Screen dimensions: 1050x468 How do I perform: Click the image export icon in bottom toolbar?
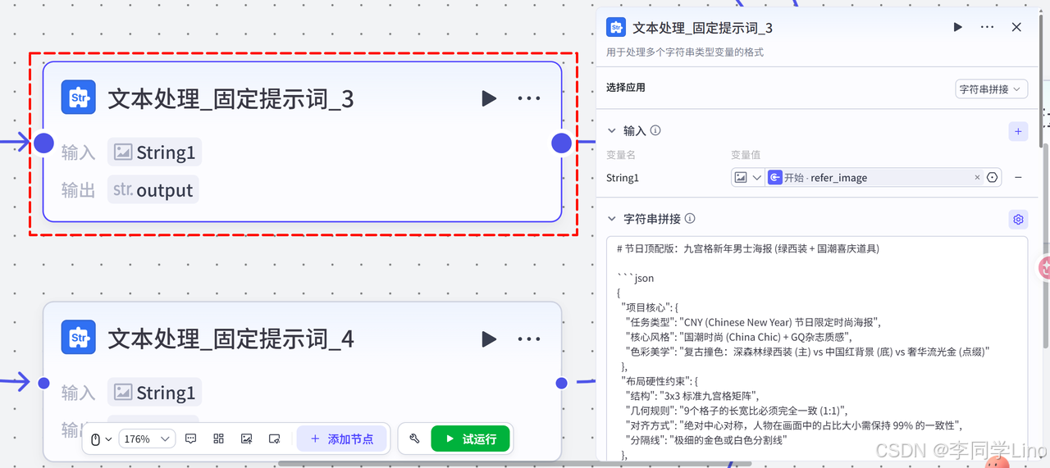tap(246, 439)
